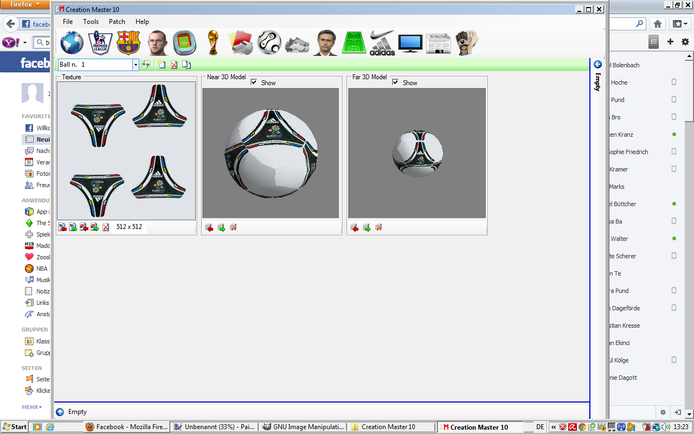This screenshot has height=434, width=694.
Task: Open the Ball n. 1 dropdown arrow
Action: (136, 65)
